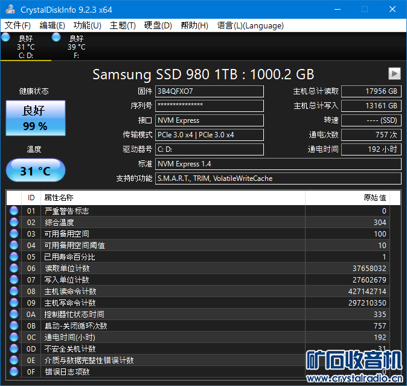Click status orb for row 08
Screen dimensions: 407x386
coord(14,291)
